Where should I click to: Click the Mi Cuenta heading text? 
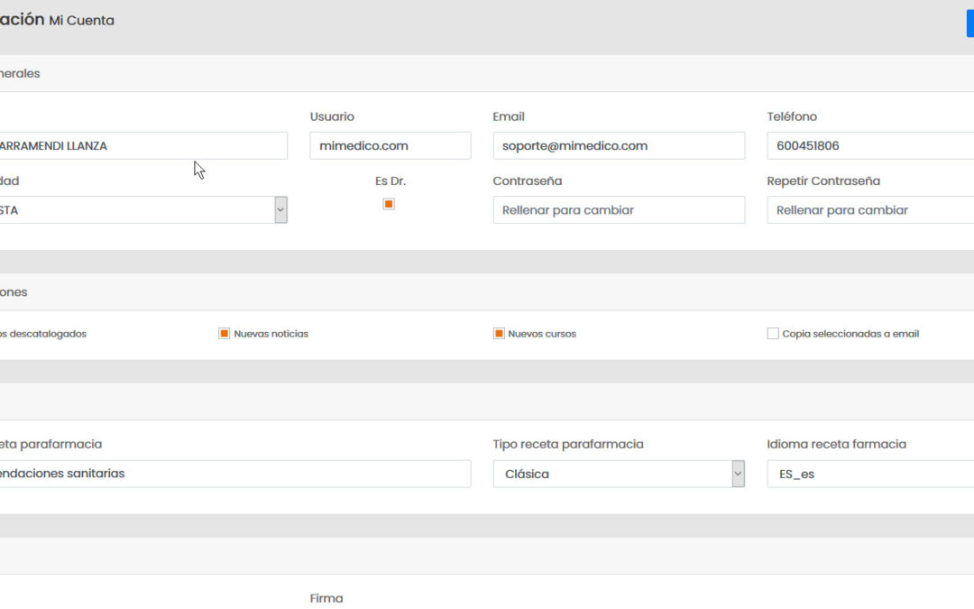[x=81, y=21]
